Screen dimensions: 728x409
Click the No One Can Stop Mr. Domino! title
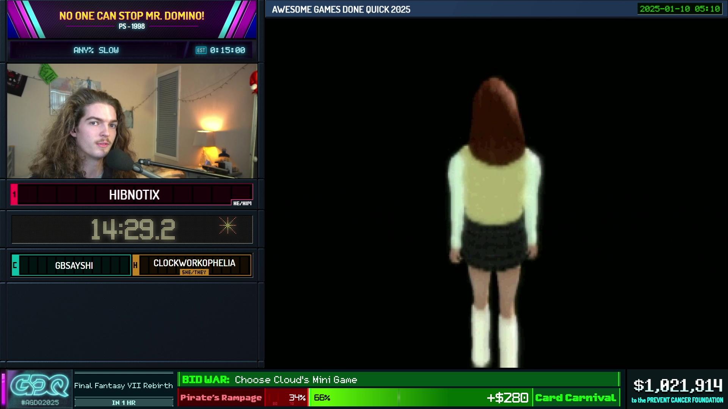tap(132, 16)
